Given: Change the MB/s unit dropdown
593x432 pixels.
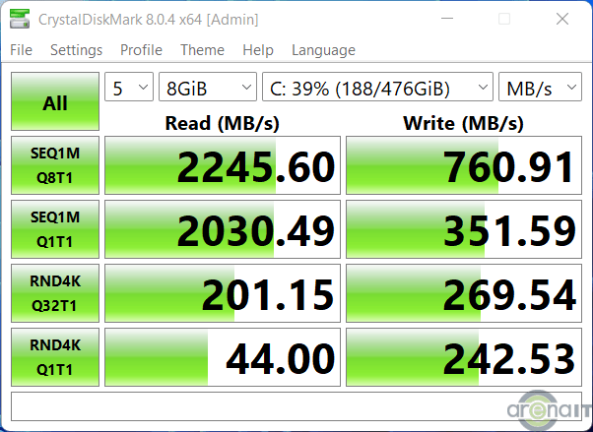Looking at the screenshot, I should (x=540, y=88).
